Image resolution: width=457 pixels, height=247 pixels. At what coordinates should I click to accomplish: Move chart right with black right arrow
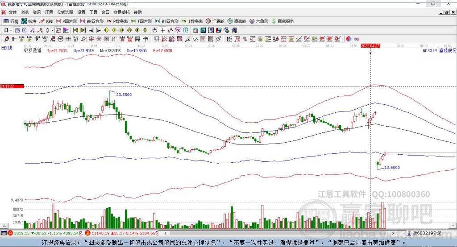[99, 30]
